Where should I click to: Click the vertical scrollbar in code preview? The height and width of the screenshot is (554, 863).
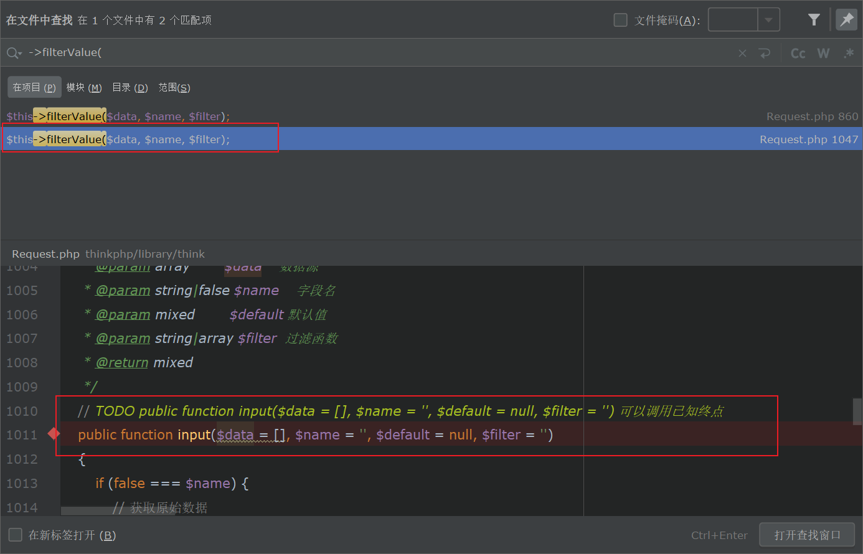click(857, 411)
